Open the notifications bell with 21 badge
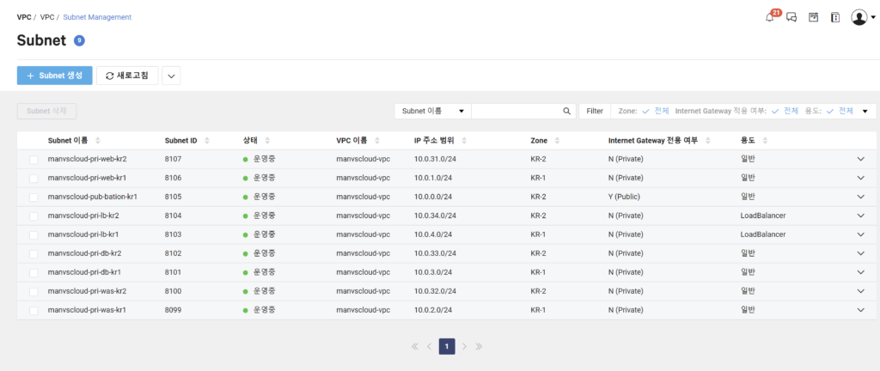This screenshot has height=371, width=880. [x=769, y=17]
